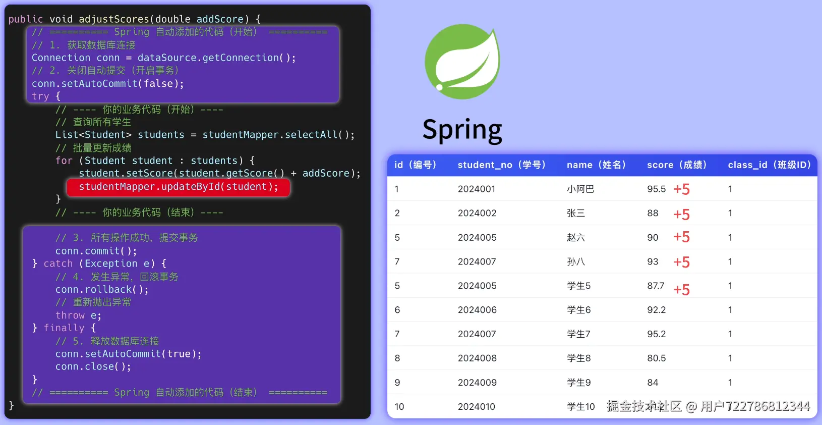
Task: Click the comment "// 重新抛出异常"
Action: click(x=93, y=302)
